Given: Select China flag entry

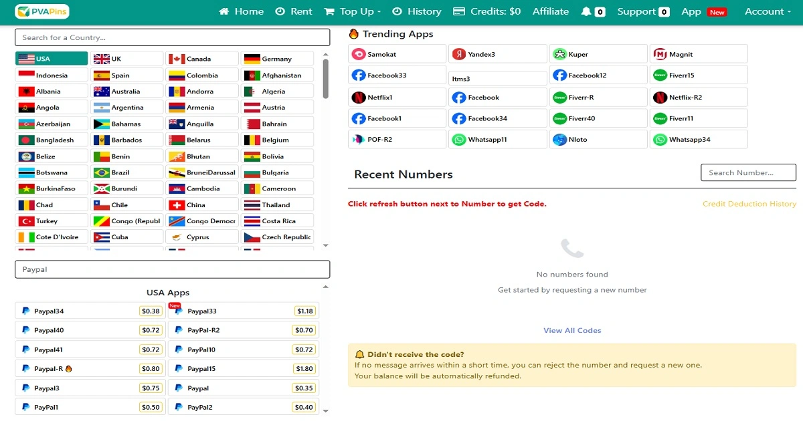Looking at the screenshot, I should click(203, 204).
